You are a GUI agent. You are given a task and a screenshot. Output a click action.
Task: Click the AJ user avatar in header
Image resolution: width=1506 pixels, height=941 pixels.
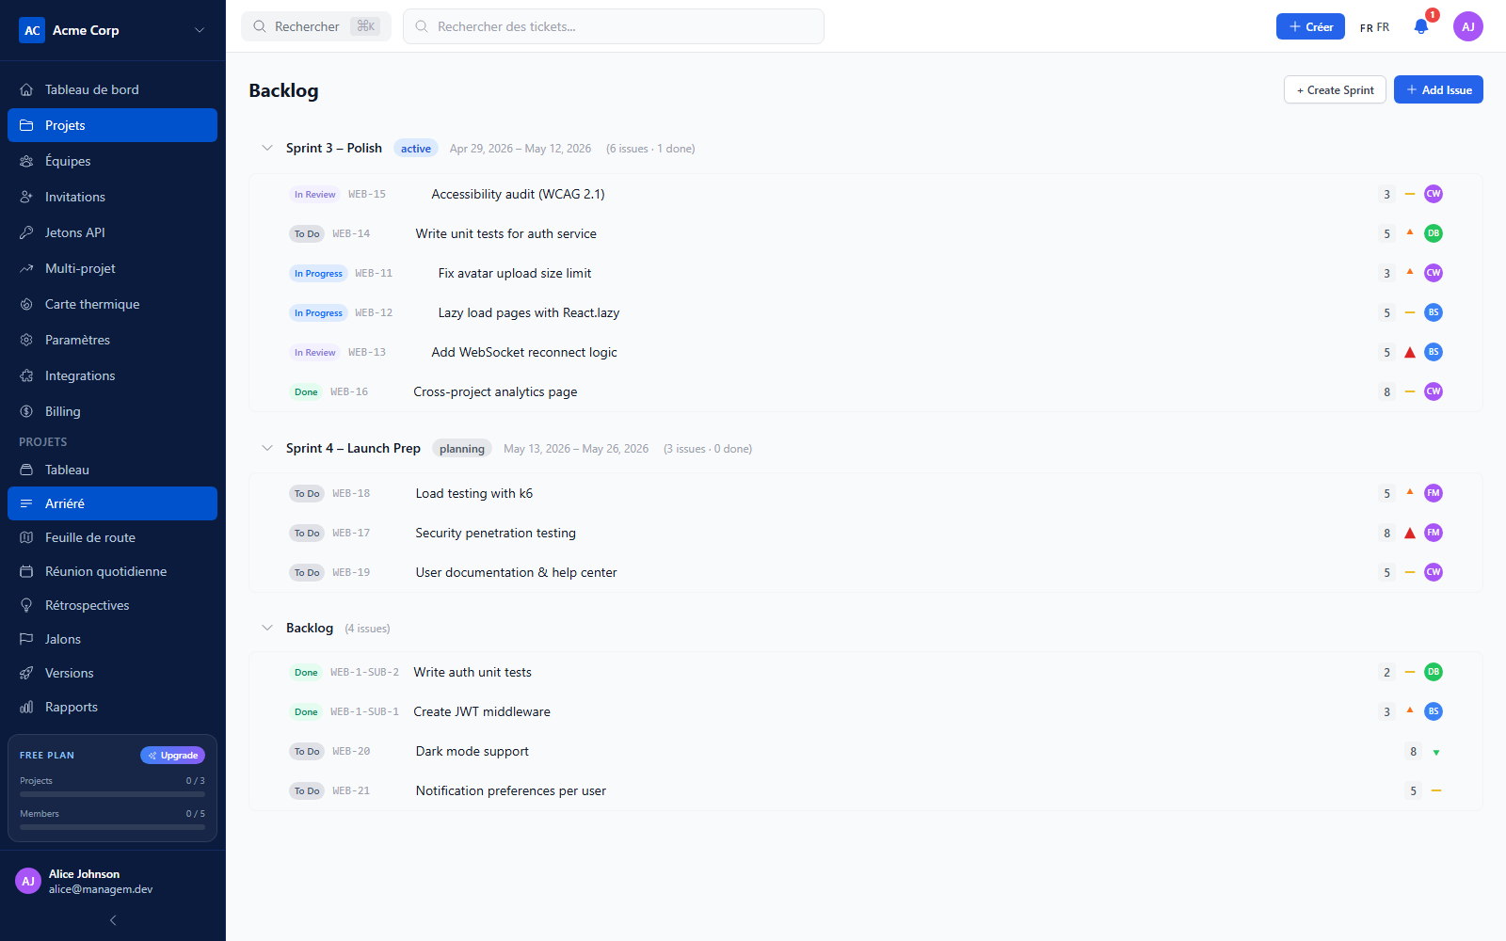tap(1468, 26)
